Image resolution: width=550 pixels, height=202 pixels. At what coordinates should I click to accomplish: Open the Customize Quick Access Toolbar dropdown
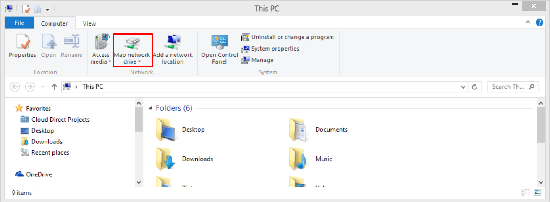pos(47,9)
